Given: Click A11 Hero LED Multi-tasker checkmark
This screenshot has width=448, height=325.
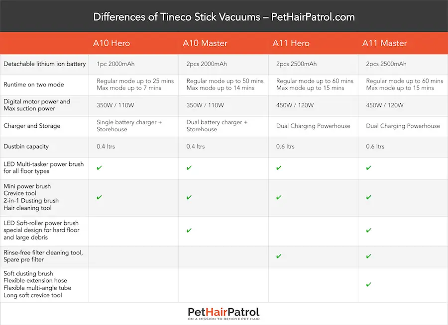Looking at the screenshot, I should [279, 168].
